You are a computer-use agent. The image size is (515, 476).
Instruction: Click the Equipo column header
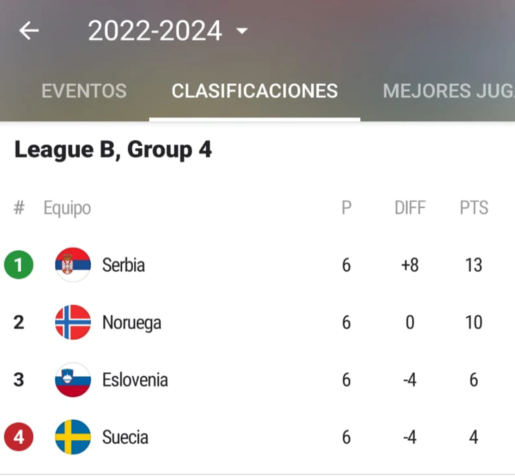pos(67,208)
